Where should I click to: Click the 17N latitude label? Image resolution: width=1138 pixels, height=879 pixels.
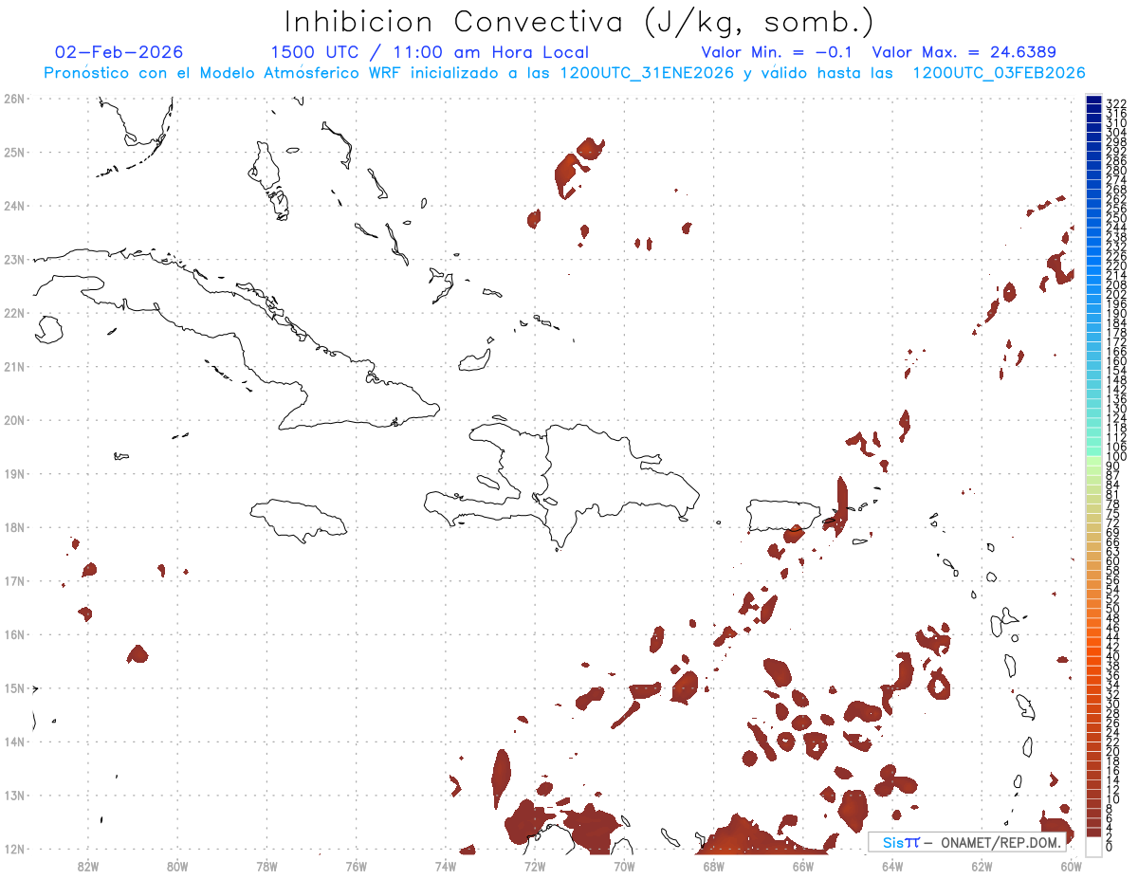(14, 580)
